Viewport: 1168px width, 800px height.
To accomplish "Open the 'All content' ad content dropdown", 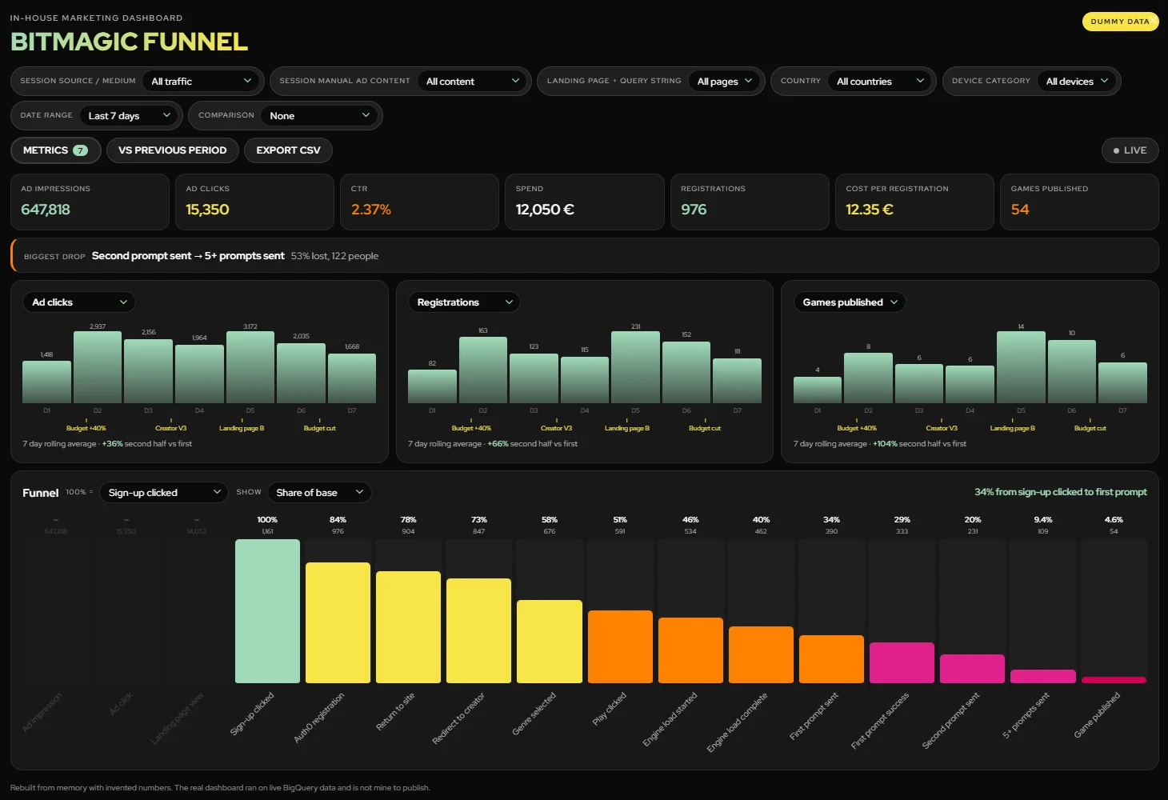I will coord(472,81).
